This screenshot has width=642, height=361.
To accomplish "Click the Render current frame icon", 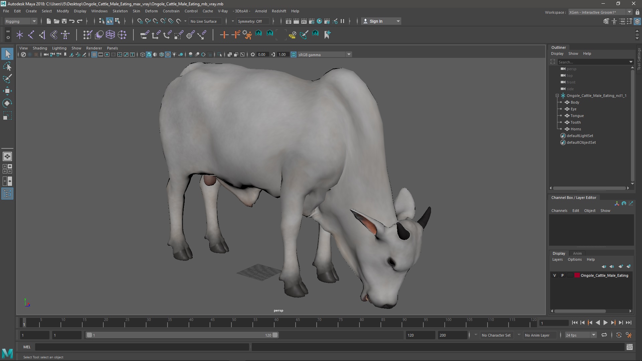I will click(x=296, y=21).
